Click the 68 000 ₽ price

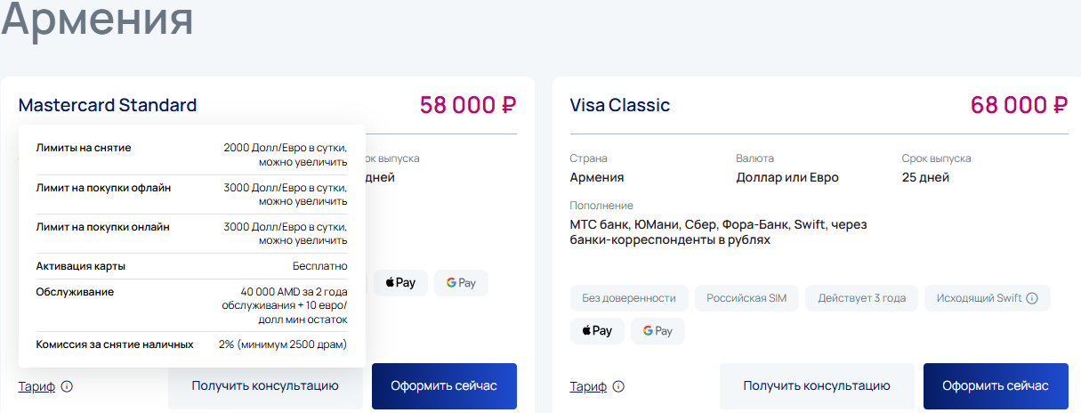1019,105
